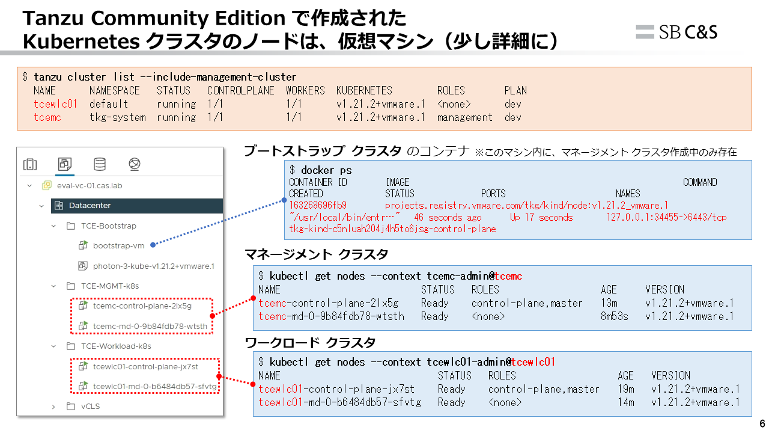Click the slide page number 6

click(762, 423)
